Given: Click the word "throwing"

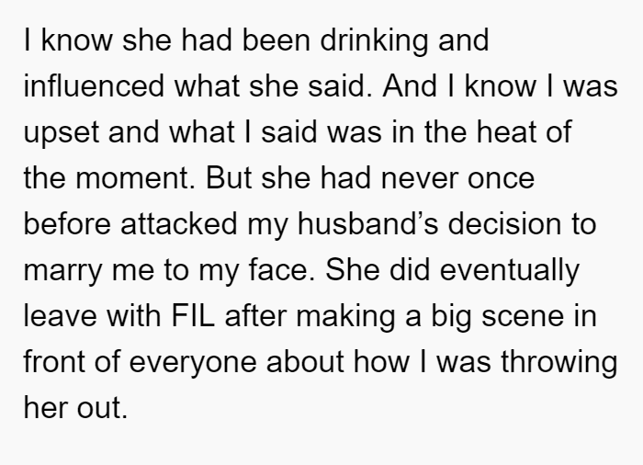Looking at the screenshot, I should point(559,363).
